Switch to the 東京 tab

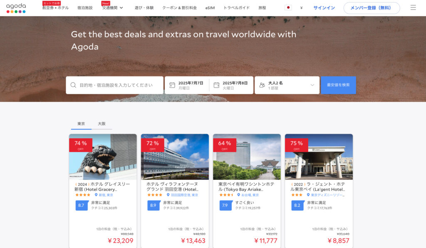[81, 124]
